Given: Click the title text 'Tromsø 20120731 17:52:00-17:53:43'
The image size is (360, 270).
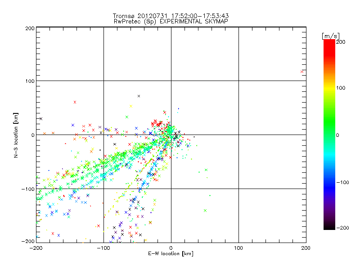Looking at the screenshot, I should tap(171, 16).
